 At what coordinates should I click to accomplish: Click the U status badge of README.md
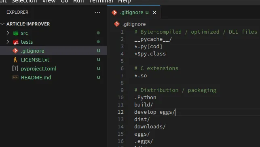[99, 77]
